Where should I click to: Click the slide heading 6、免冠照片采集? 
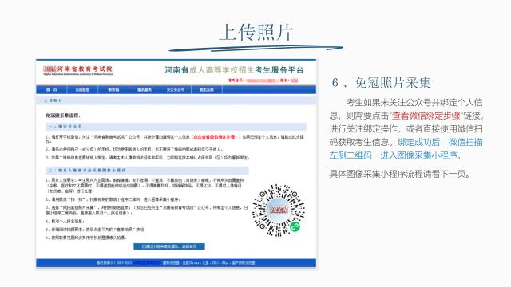coord(381,83)
